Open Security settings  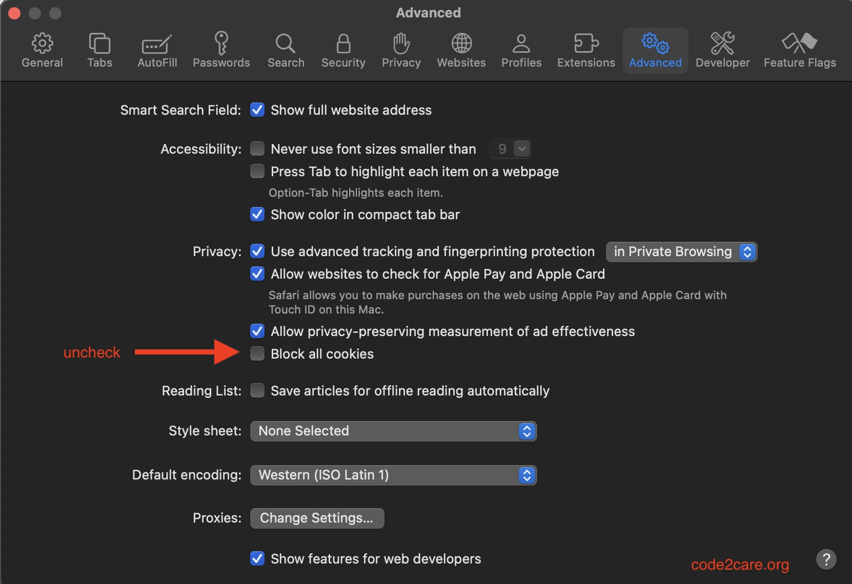point(342,50)
